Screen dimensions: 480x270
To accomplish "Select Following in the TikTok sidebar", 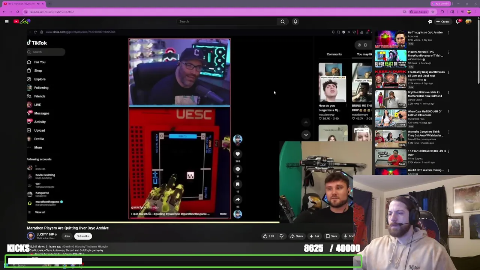I will point(38,88).
